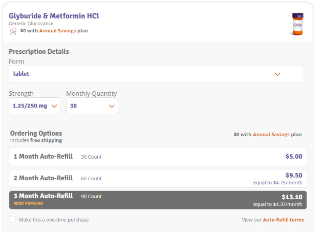Click the Glyburide & Metformin HCl title
Image resolution: width=323 pixels, height=232 pixels.
pos(54,16)
